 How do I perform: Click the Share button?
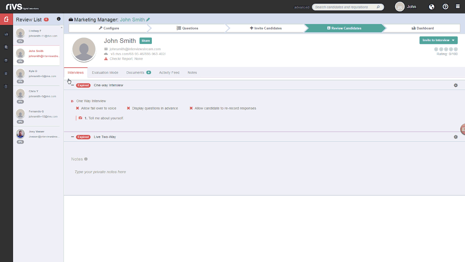(146, 41)
